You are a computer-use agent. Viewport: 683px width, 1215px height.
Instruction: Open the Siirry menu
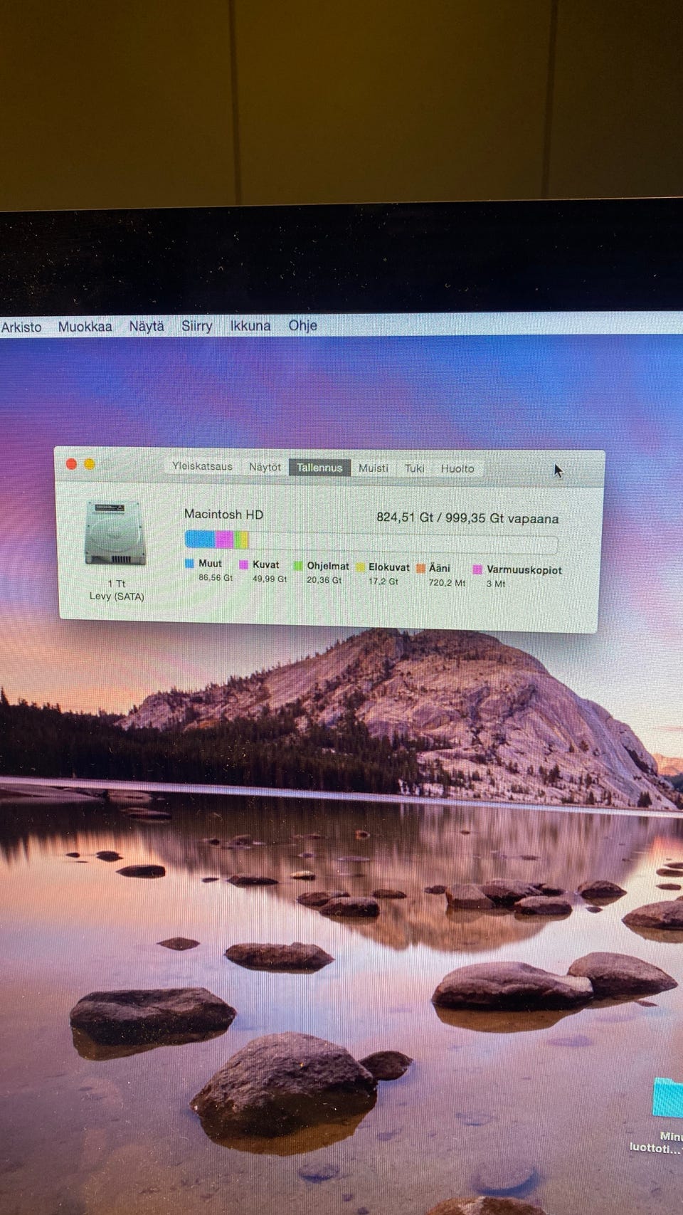pyautogui.click(x=196, y=326)
